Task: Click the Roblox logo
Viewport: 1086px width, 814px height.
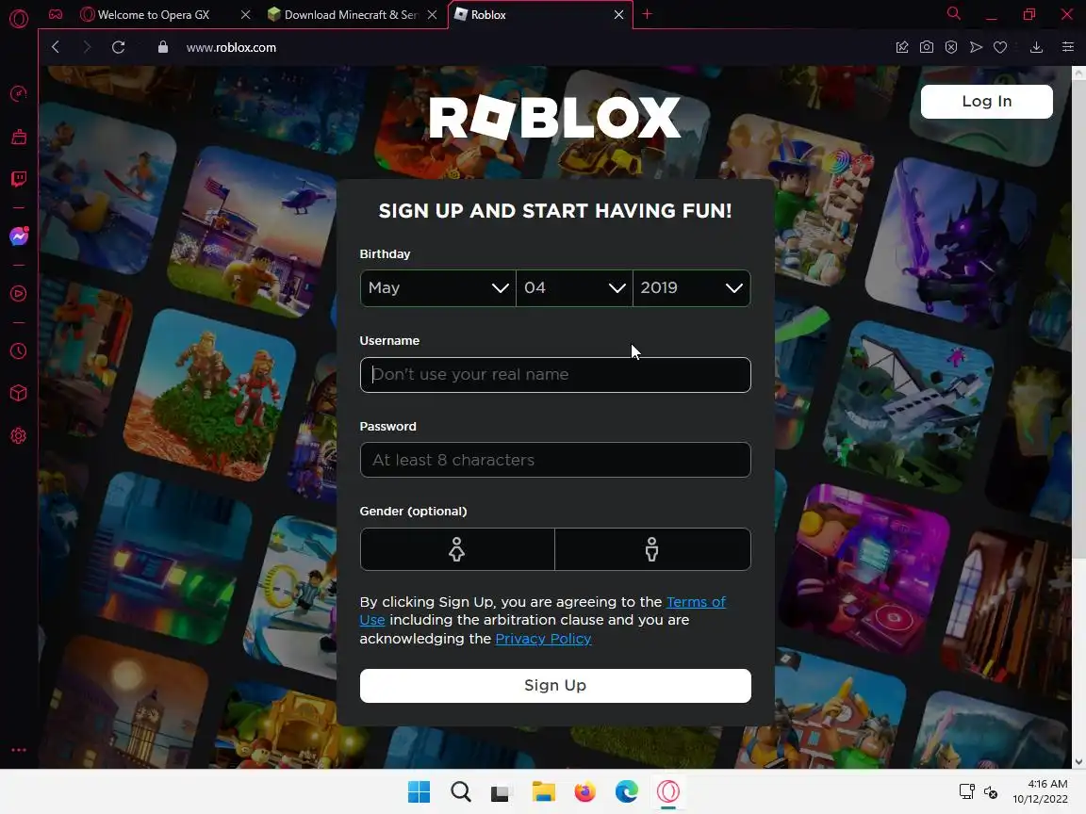Action: tap(554, 118)
